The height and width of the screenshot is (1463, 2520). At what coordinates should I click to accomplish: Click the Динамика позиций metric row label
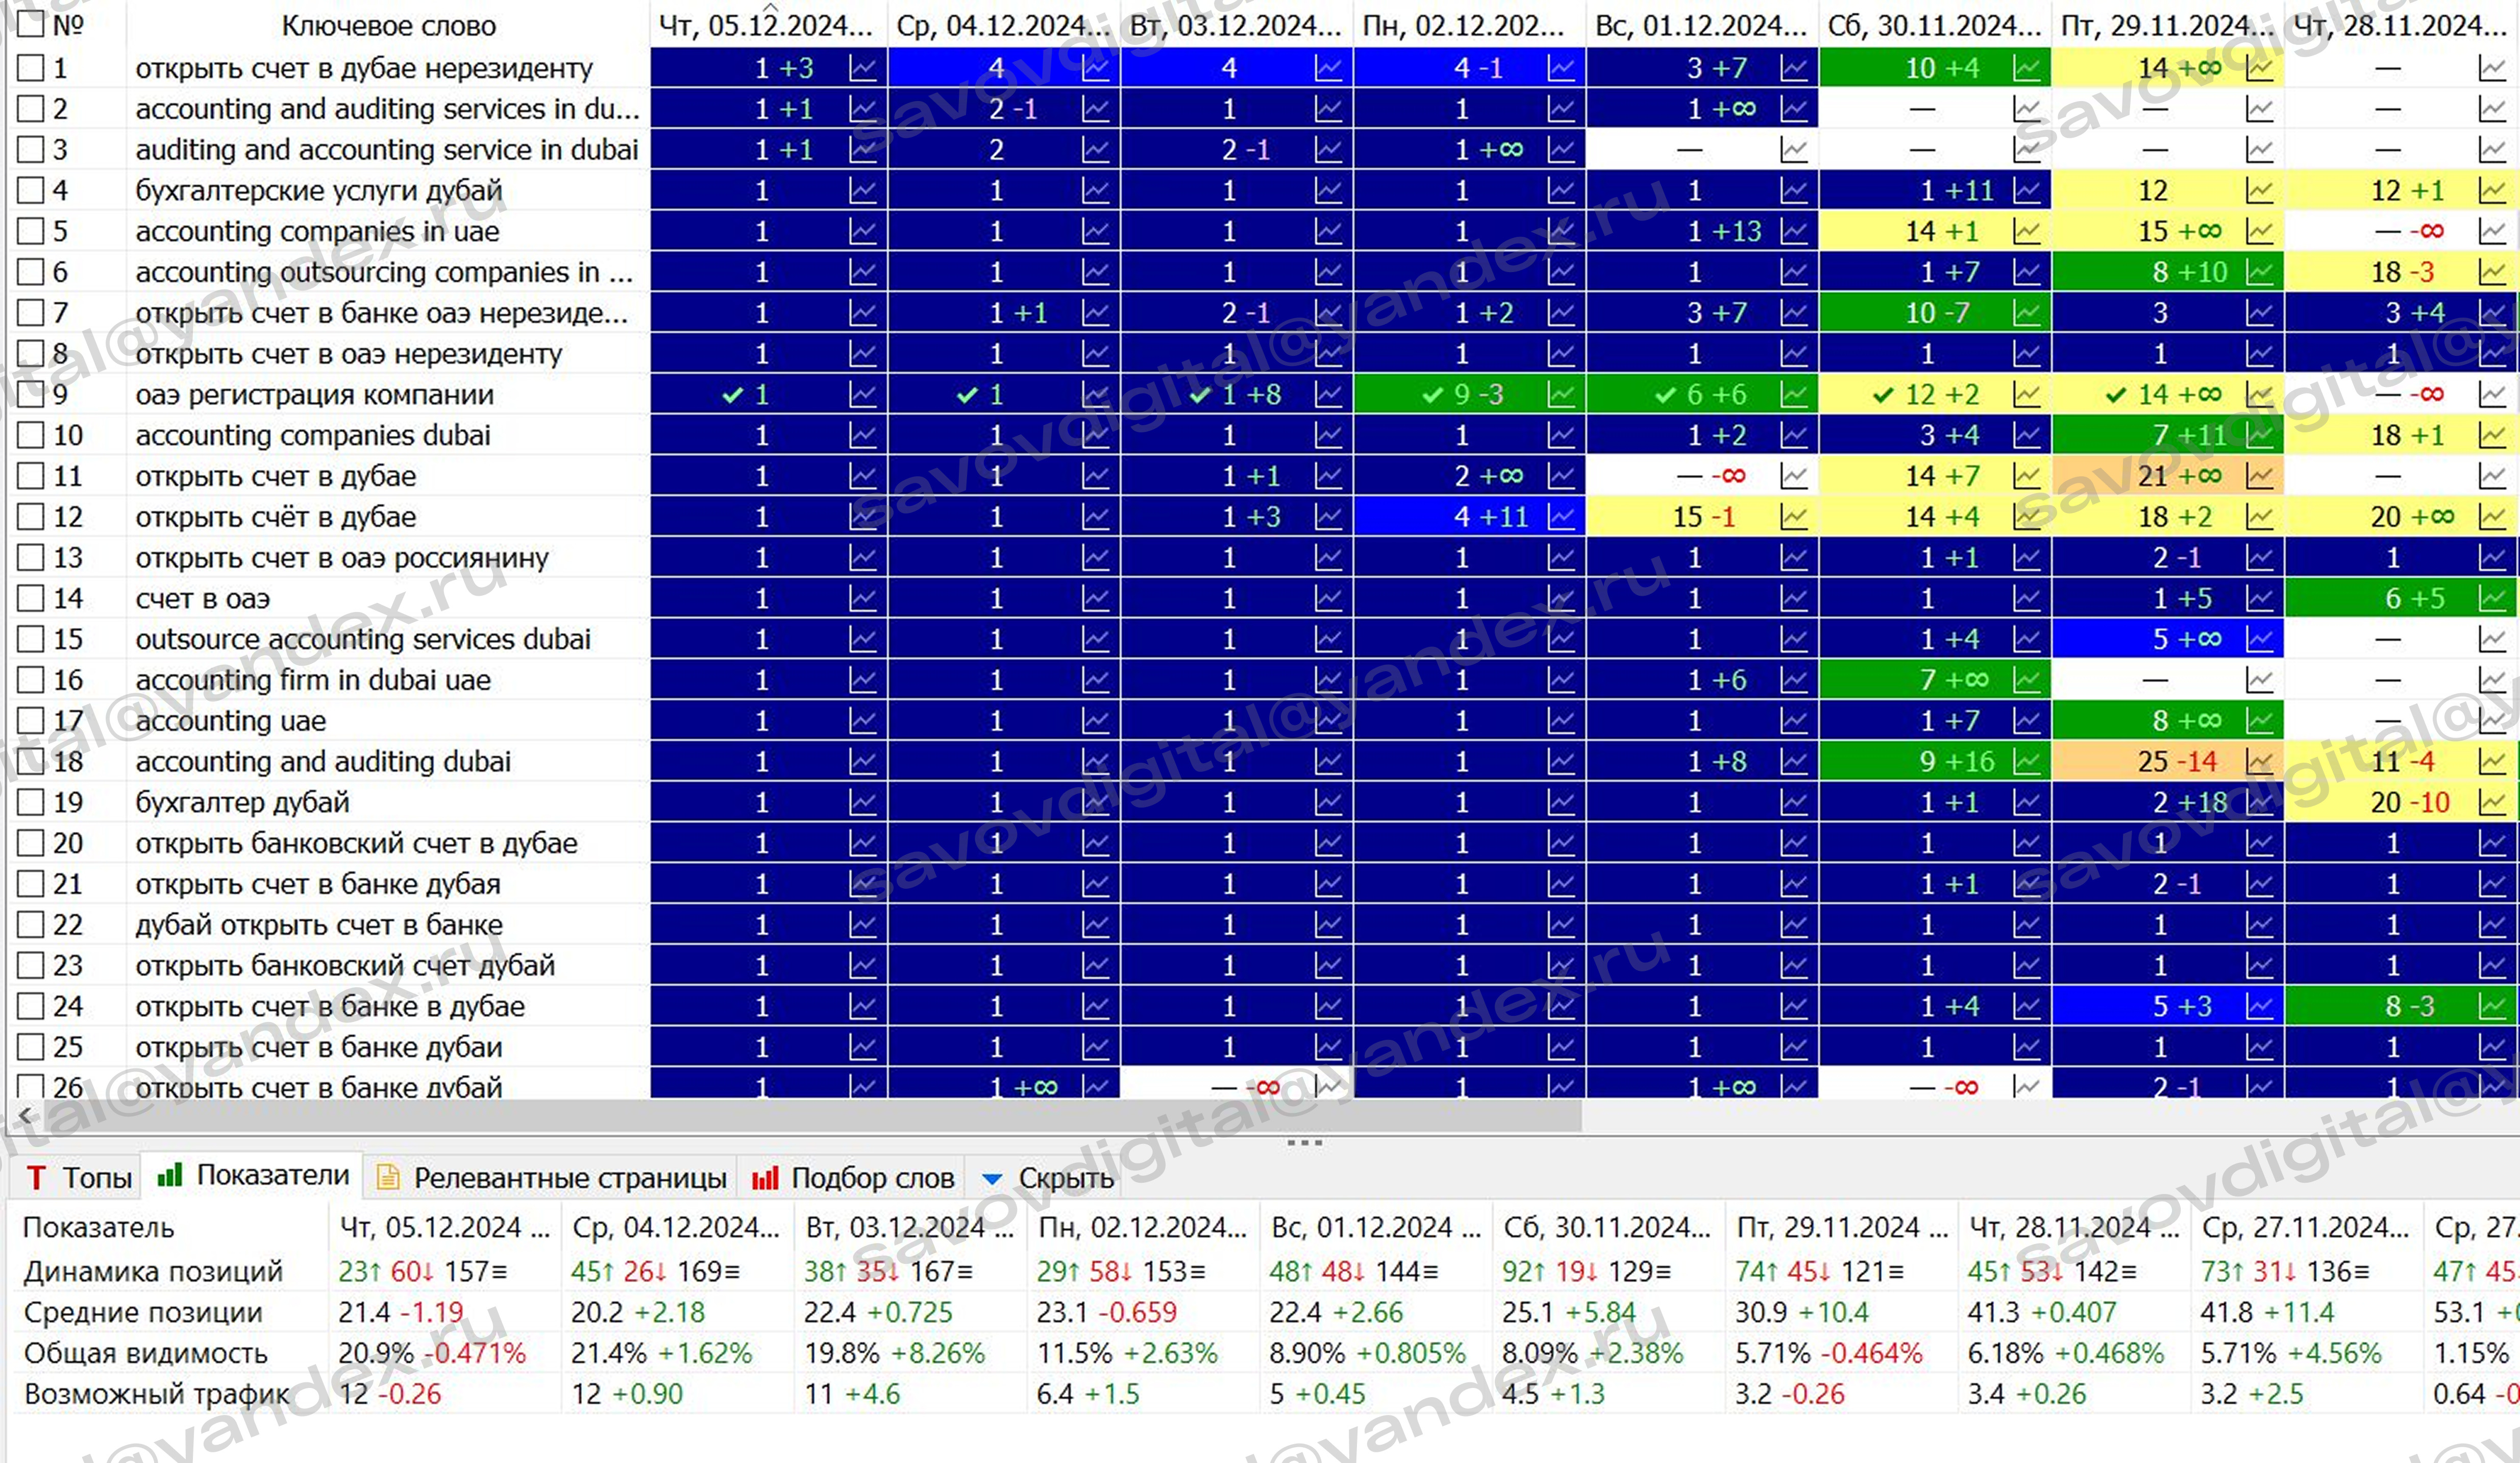[x=153, y=1271]
